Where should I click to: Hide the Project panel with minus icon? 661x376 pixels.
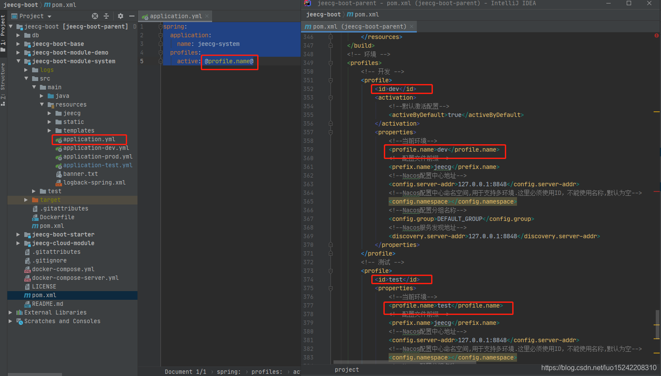[131, 16]
